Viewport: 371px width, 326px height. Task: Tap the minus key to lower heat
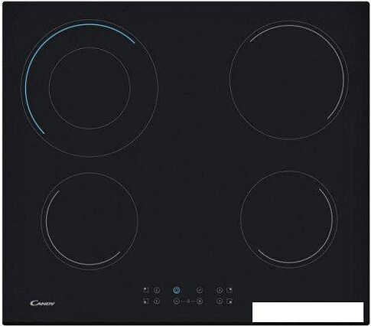177,302
